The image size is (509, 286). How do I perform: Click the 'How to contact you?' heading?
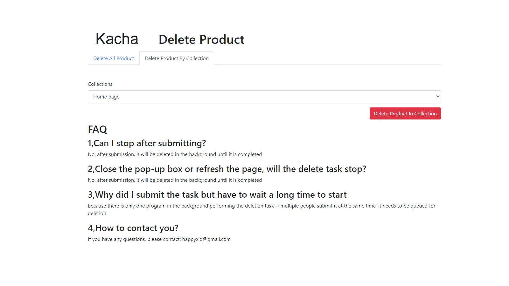(133, 228)
